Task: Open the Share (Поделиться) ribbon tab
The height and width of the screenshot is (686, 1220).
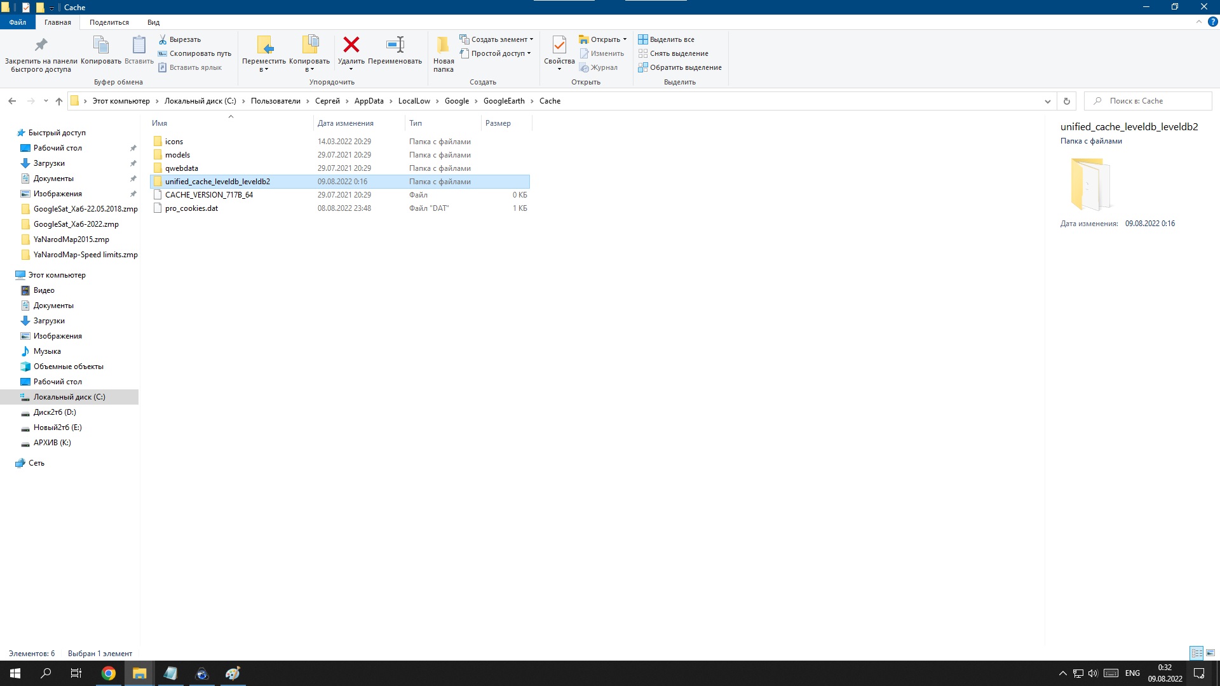Action: coord(109,22)
